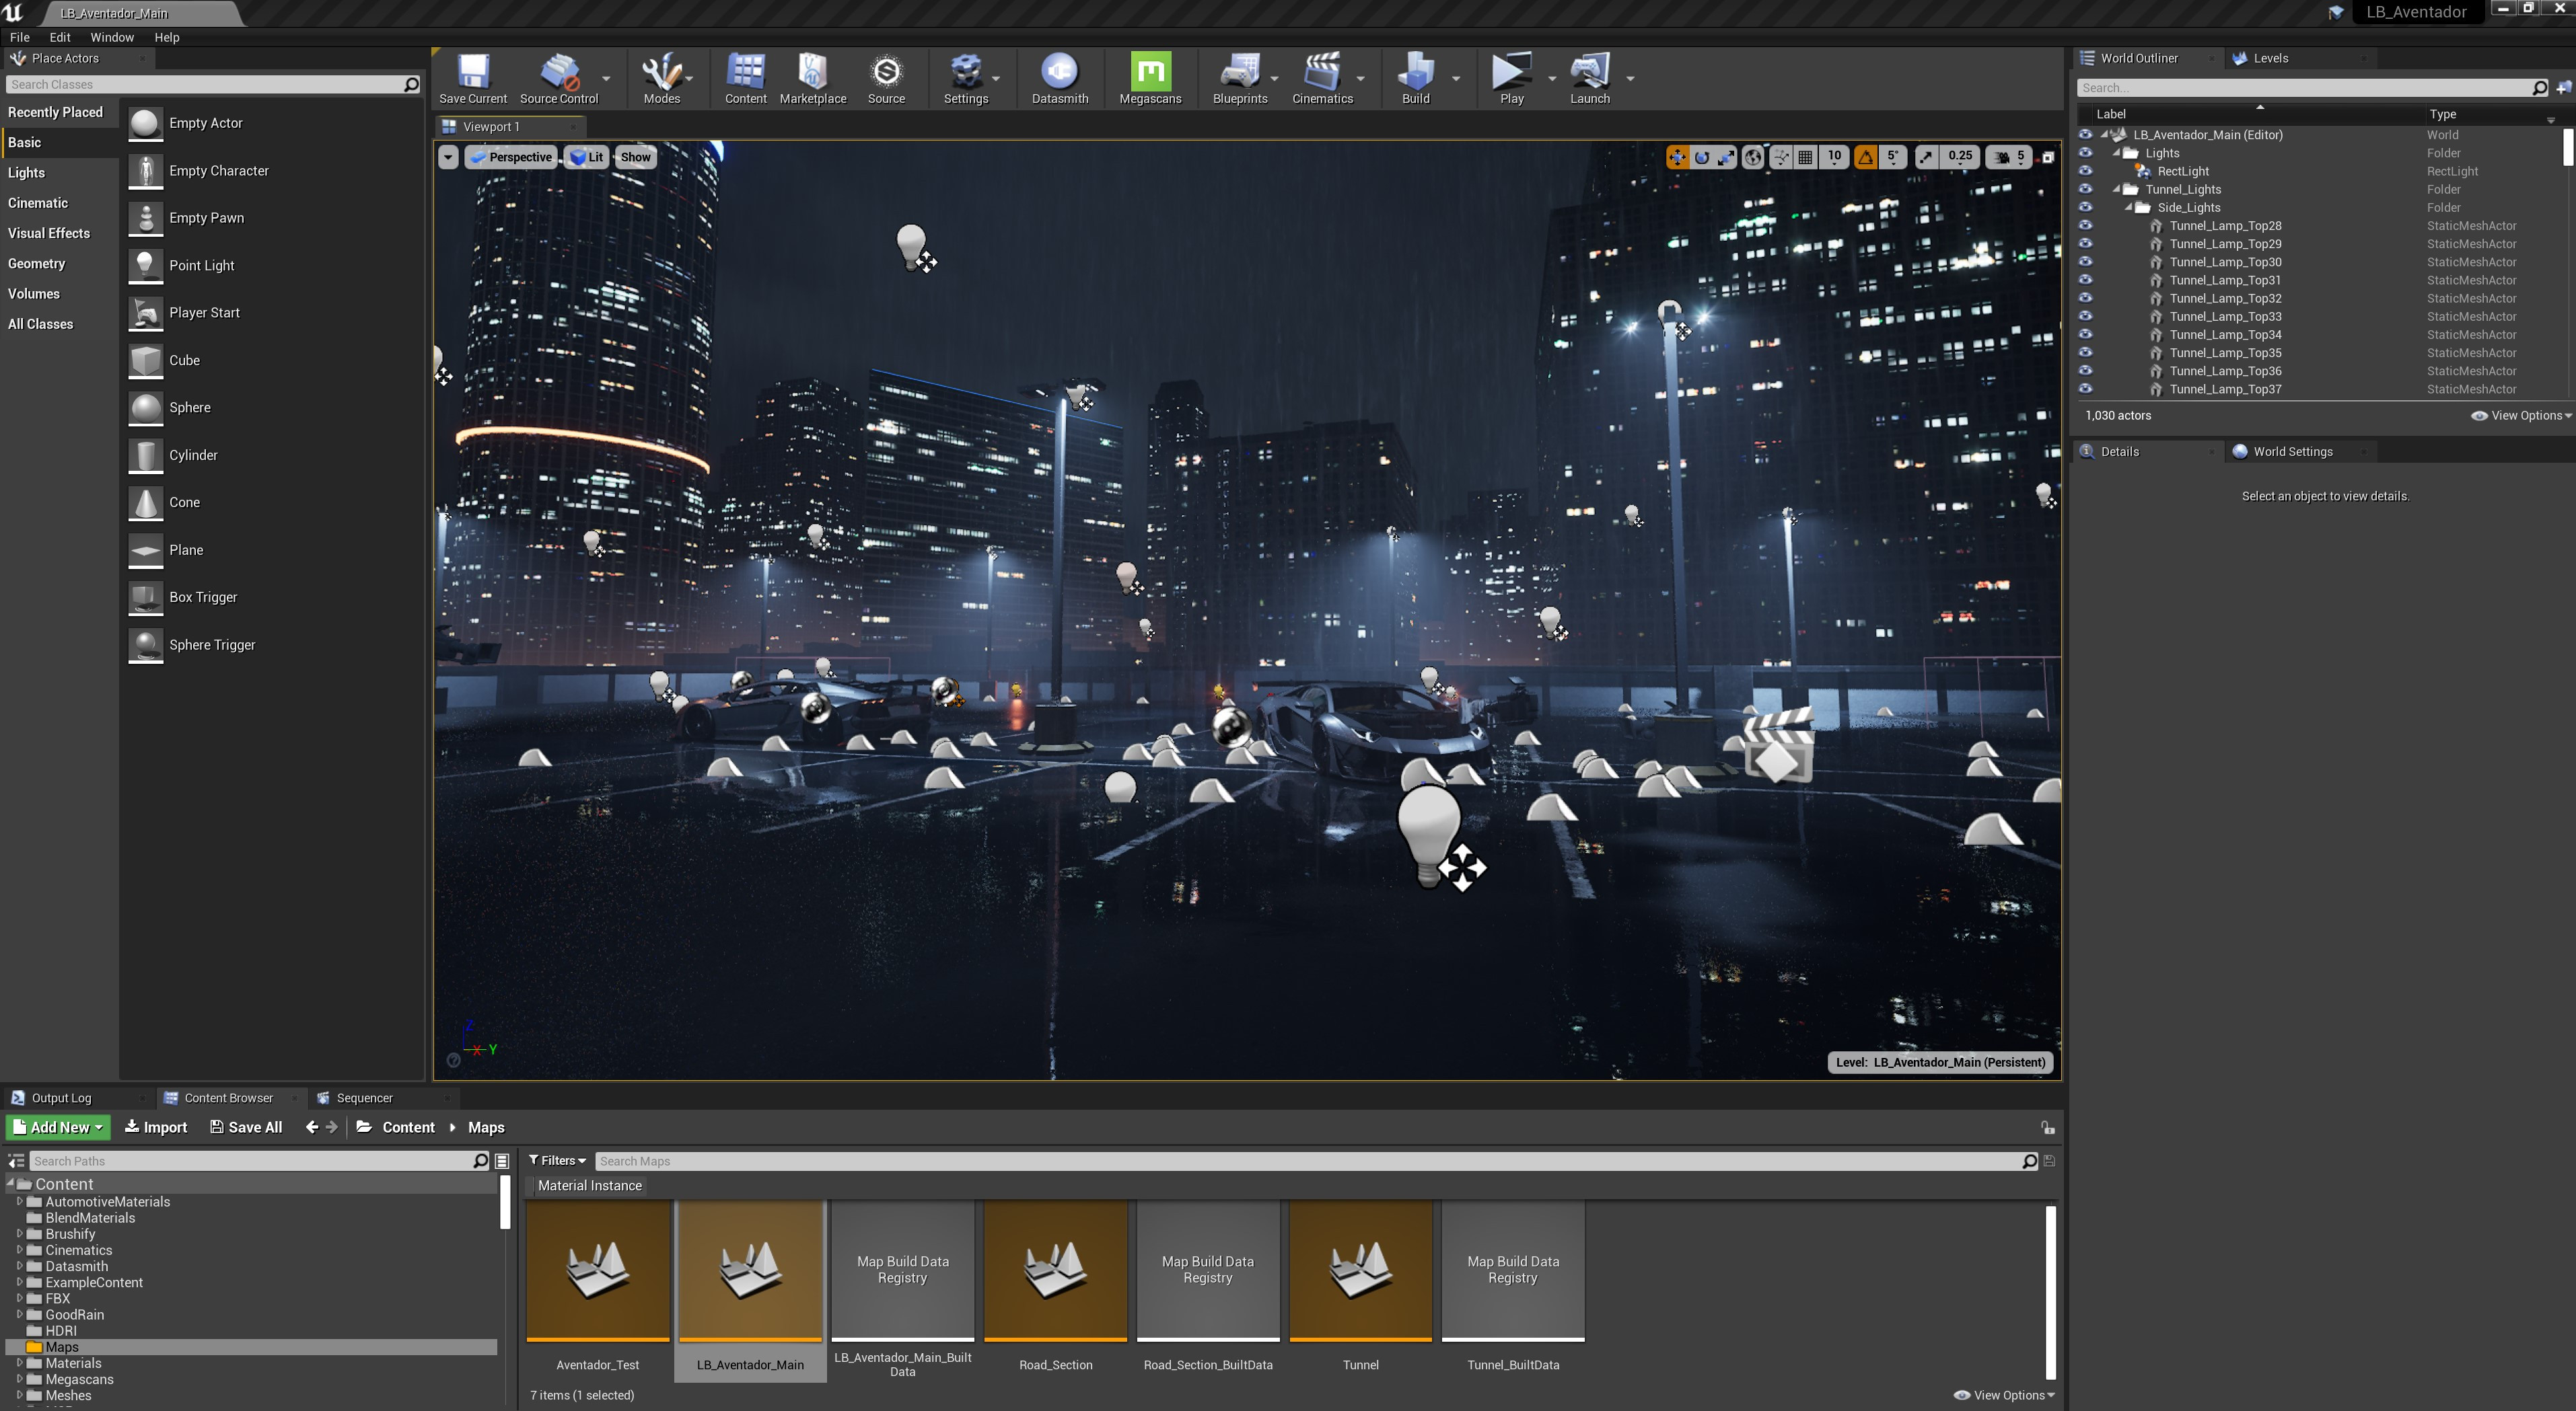
Task: Expand the Megascans folder in tree
Action: [20, 1380]
